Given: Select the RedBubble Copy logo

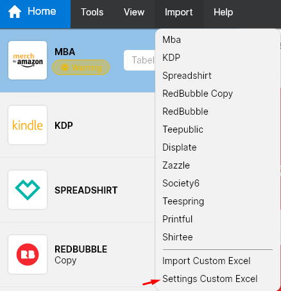Looking at the screenshot, I should pyautogui.click(x=28, y=254).
